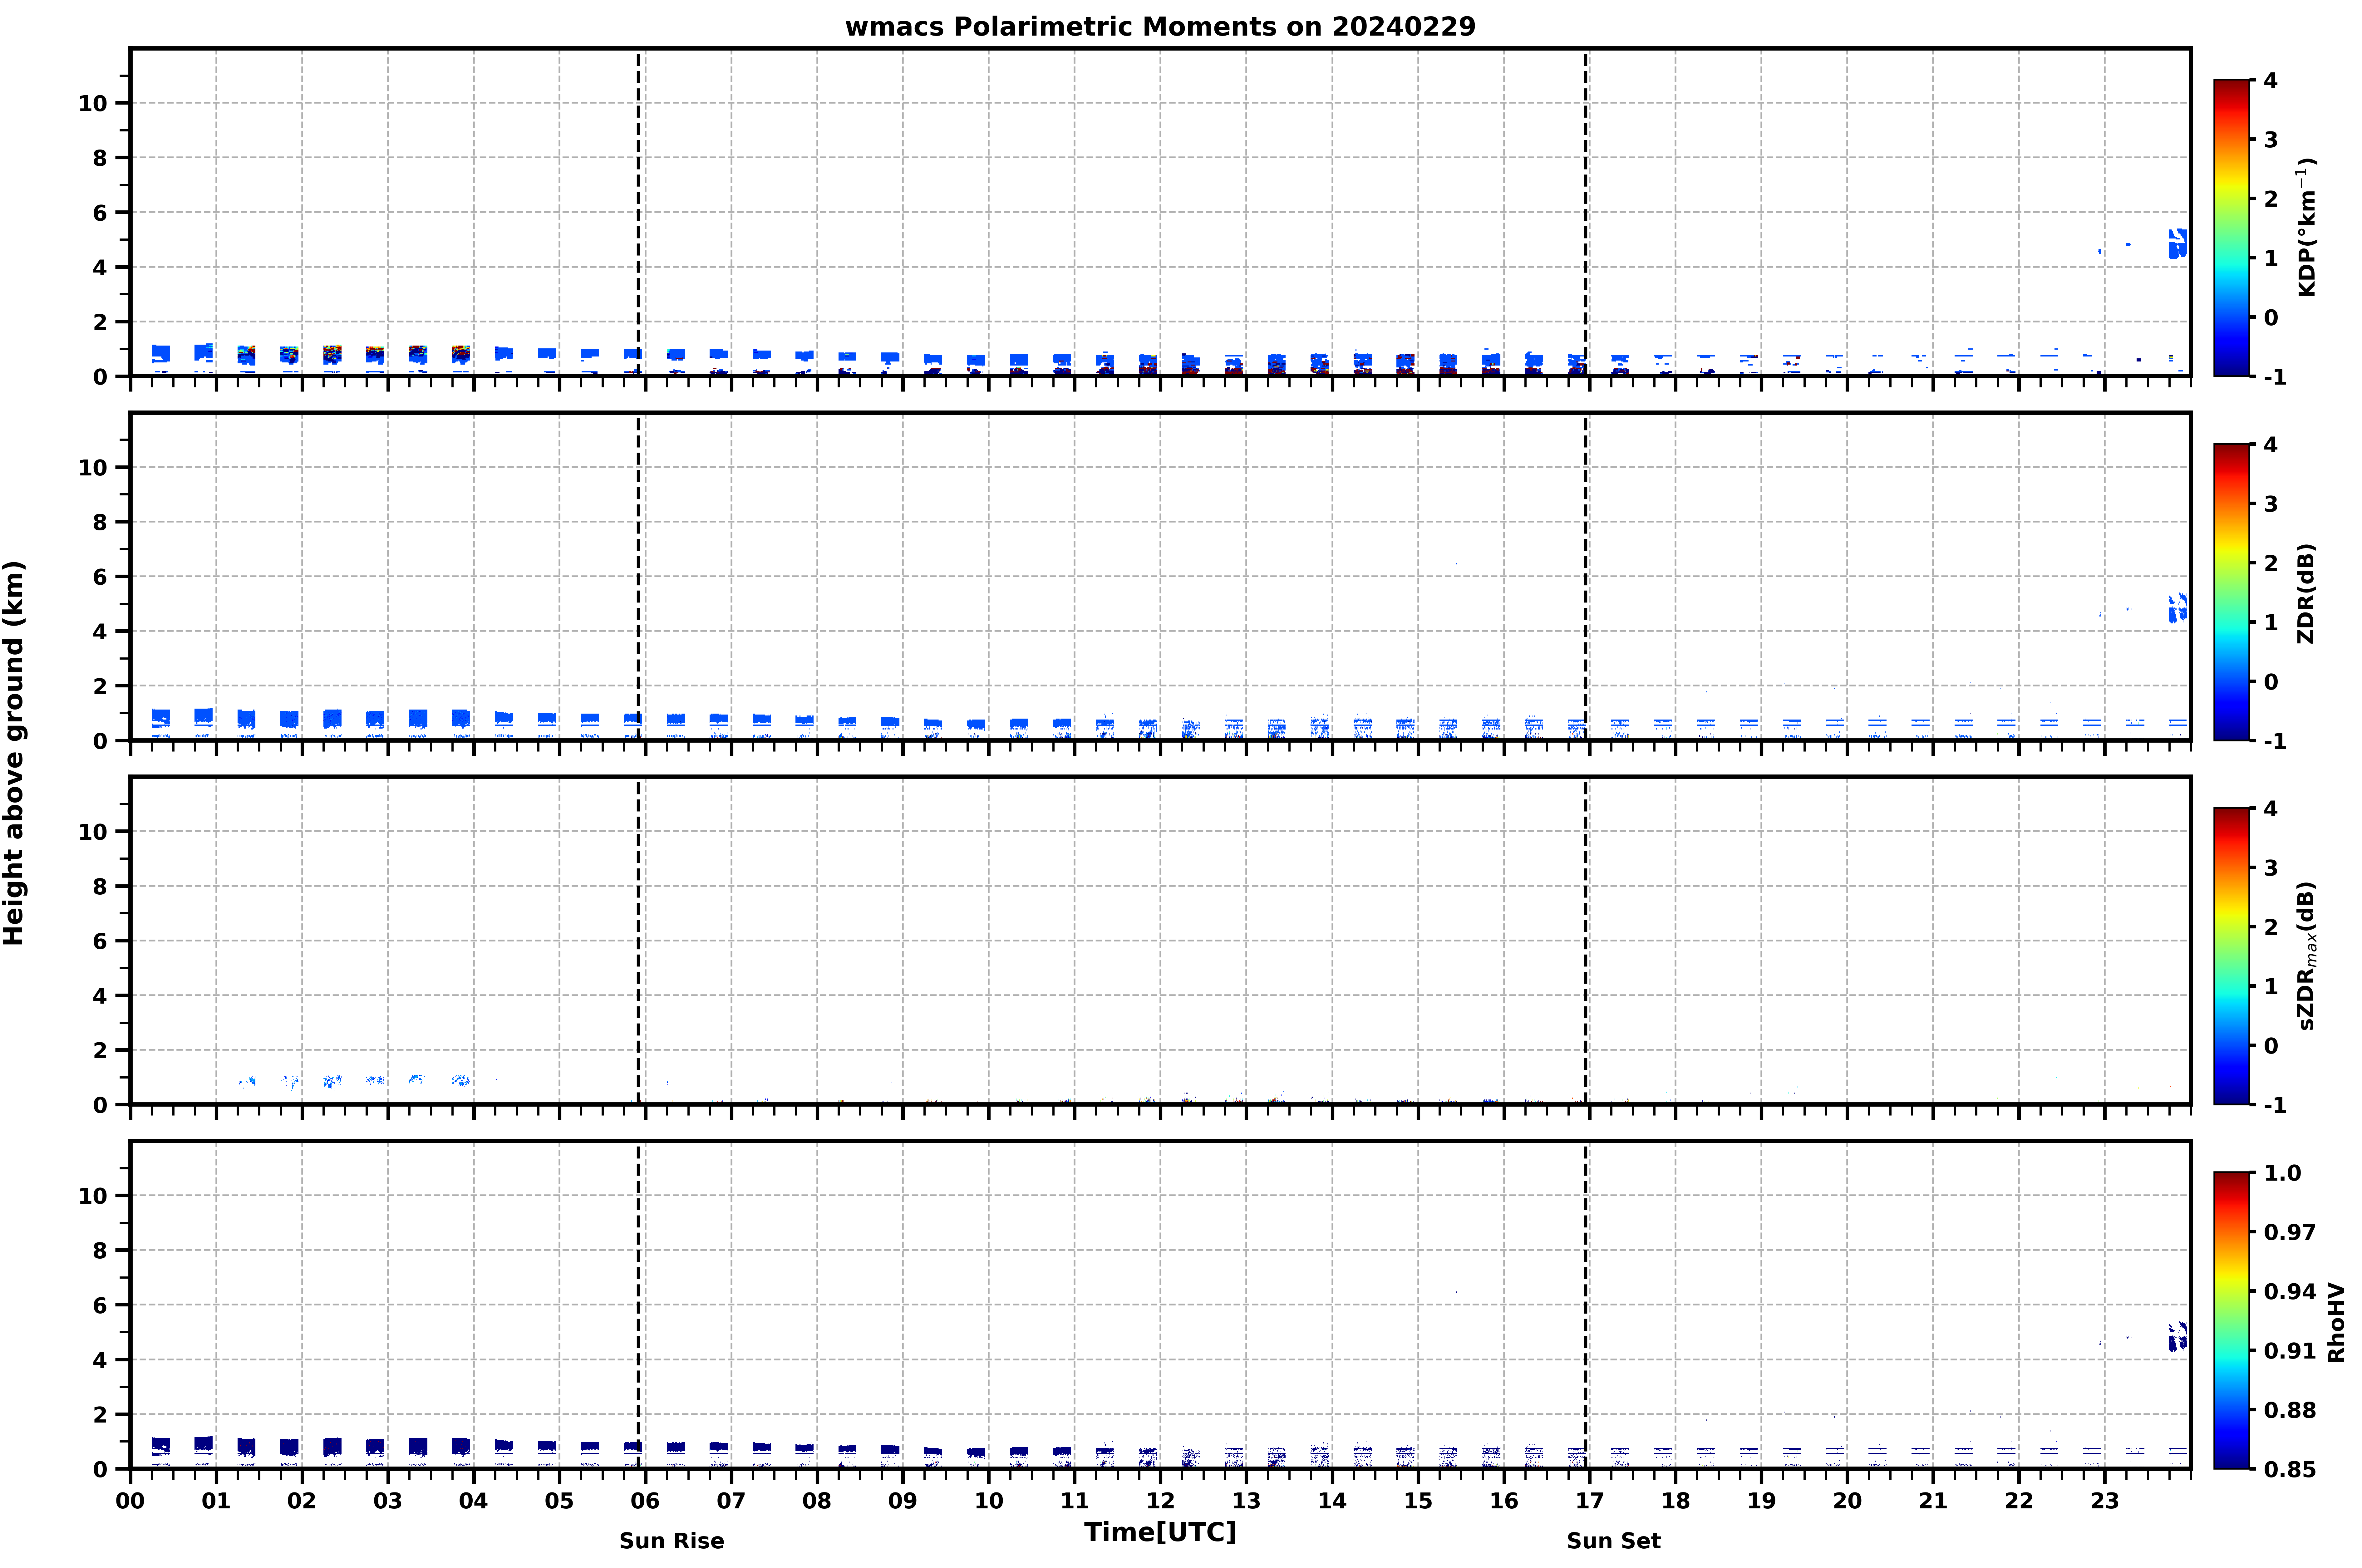Click the 'Height above ground (km)' axis label
Viewport: 2362px width, 1568px height.
(14, 752)
